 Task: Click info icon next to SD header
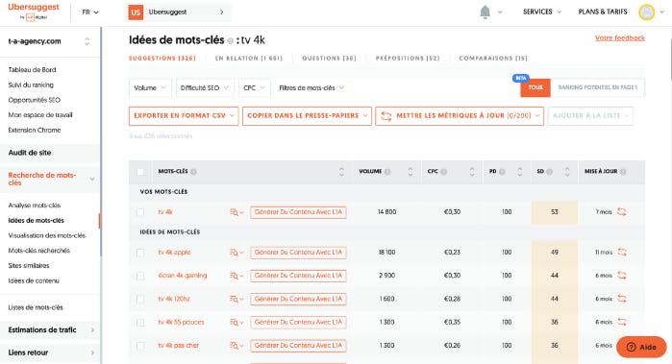550,172
